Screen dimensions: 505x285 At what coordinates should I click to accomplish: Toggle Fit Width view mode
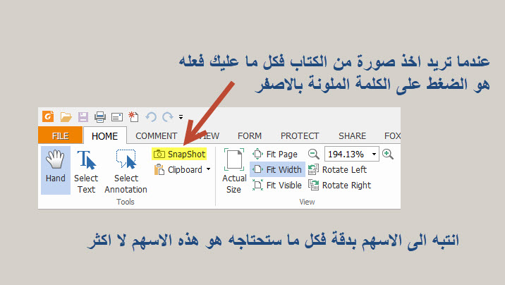pyautogui.click(x=277, y=169)
